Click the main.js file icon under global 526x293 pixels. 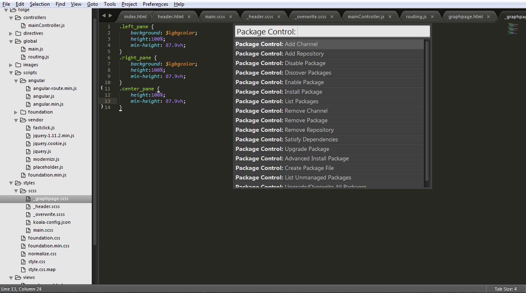(24, 49)
